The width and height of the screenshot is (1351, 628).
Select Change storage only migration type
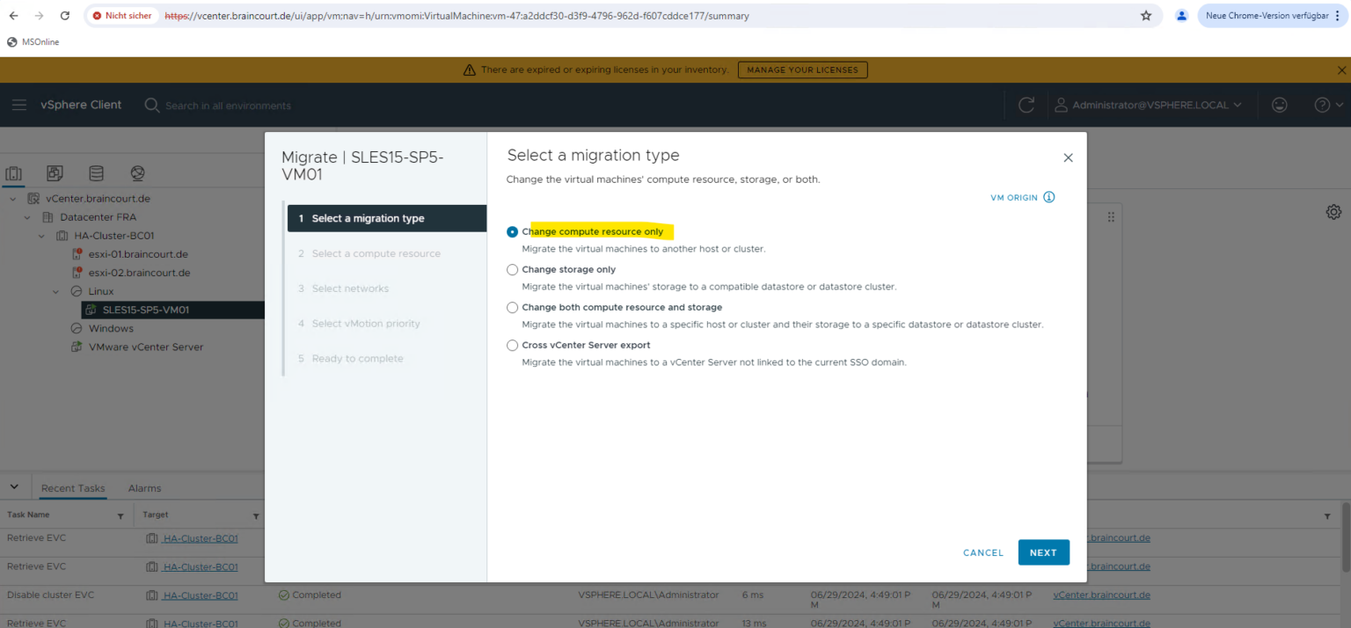[x=512, y=269]
